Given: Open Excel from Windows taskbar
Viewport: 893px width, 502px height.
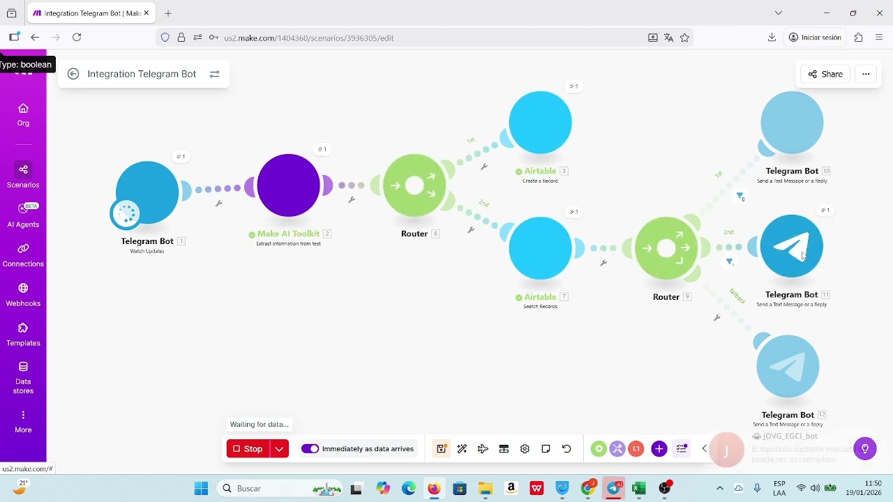Looking at the screenshot, I should pos(638,488).
